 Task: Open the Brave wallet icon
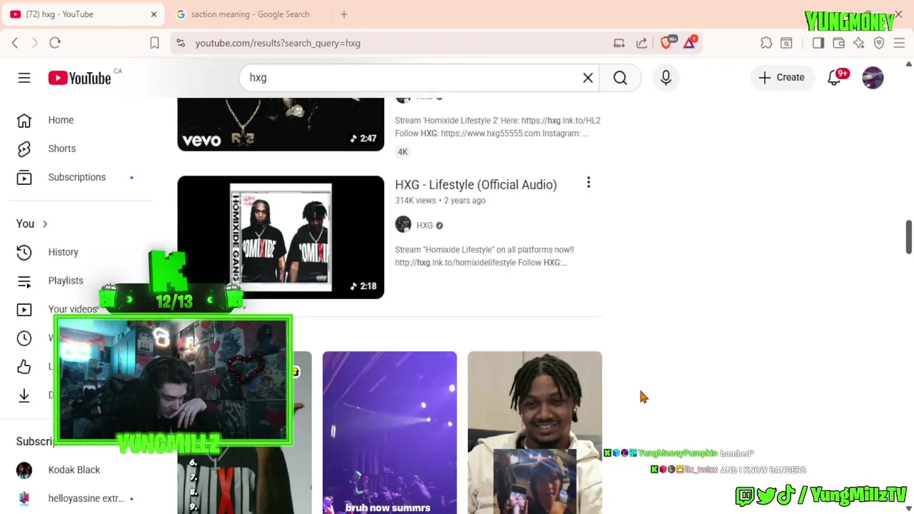click(x=839, y=43)
